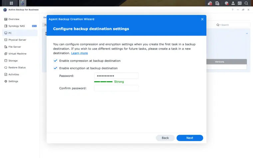Open the Storage section
Viewport: 253px width, 158px height.
point(13,61)
